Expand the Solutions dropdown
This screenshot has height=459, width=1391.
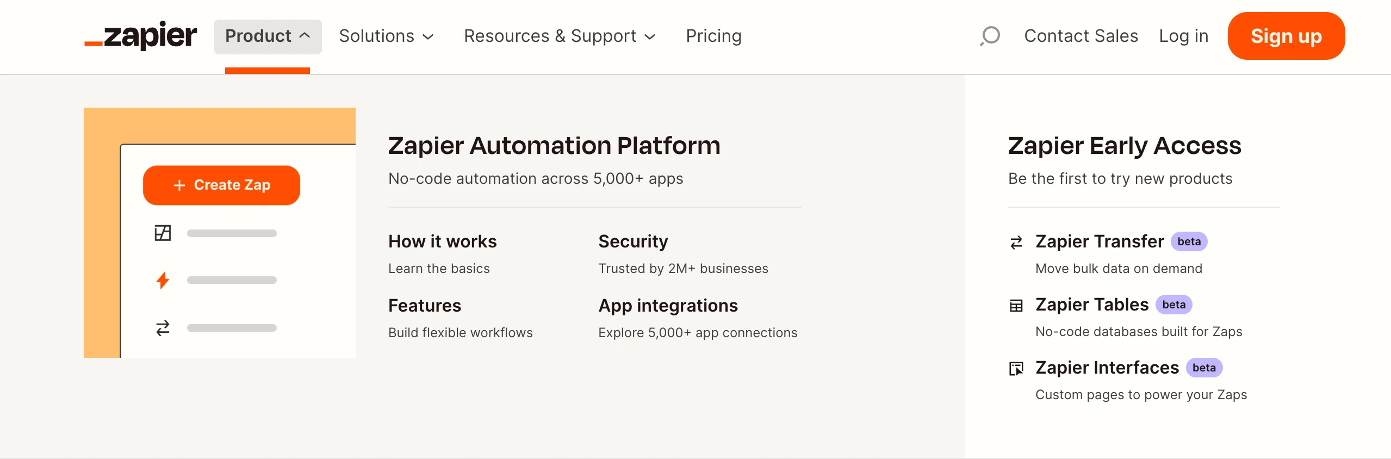point(386,36)
